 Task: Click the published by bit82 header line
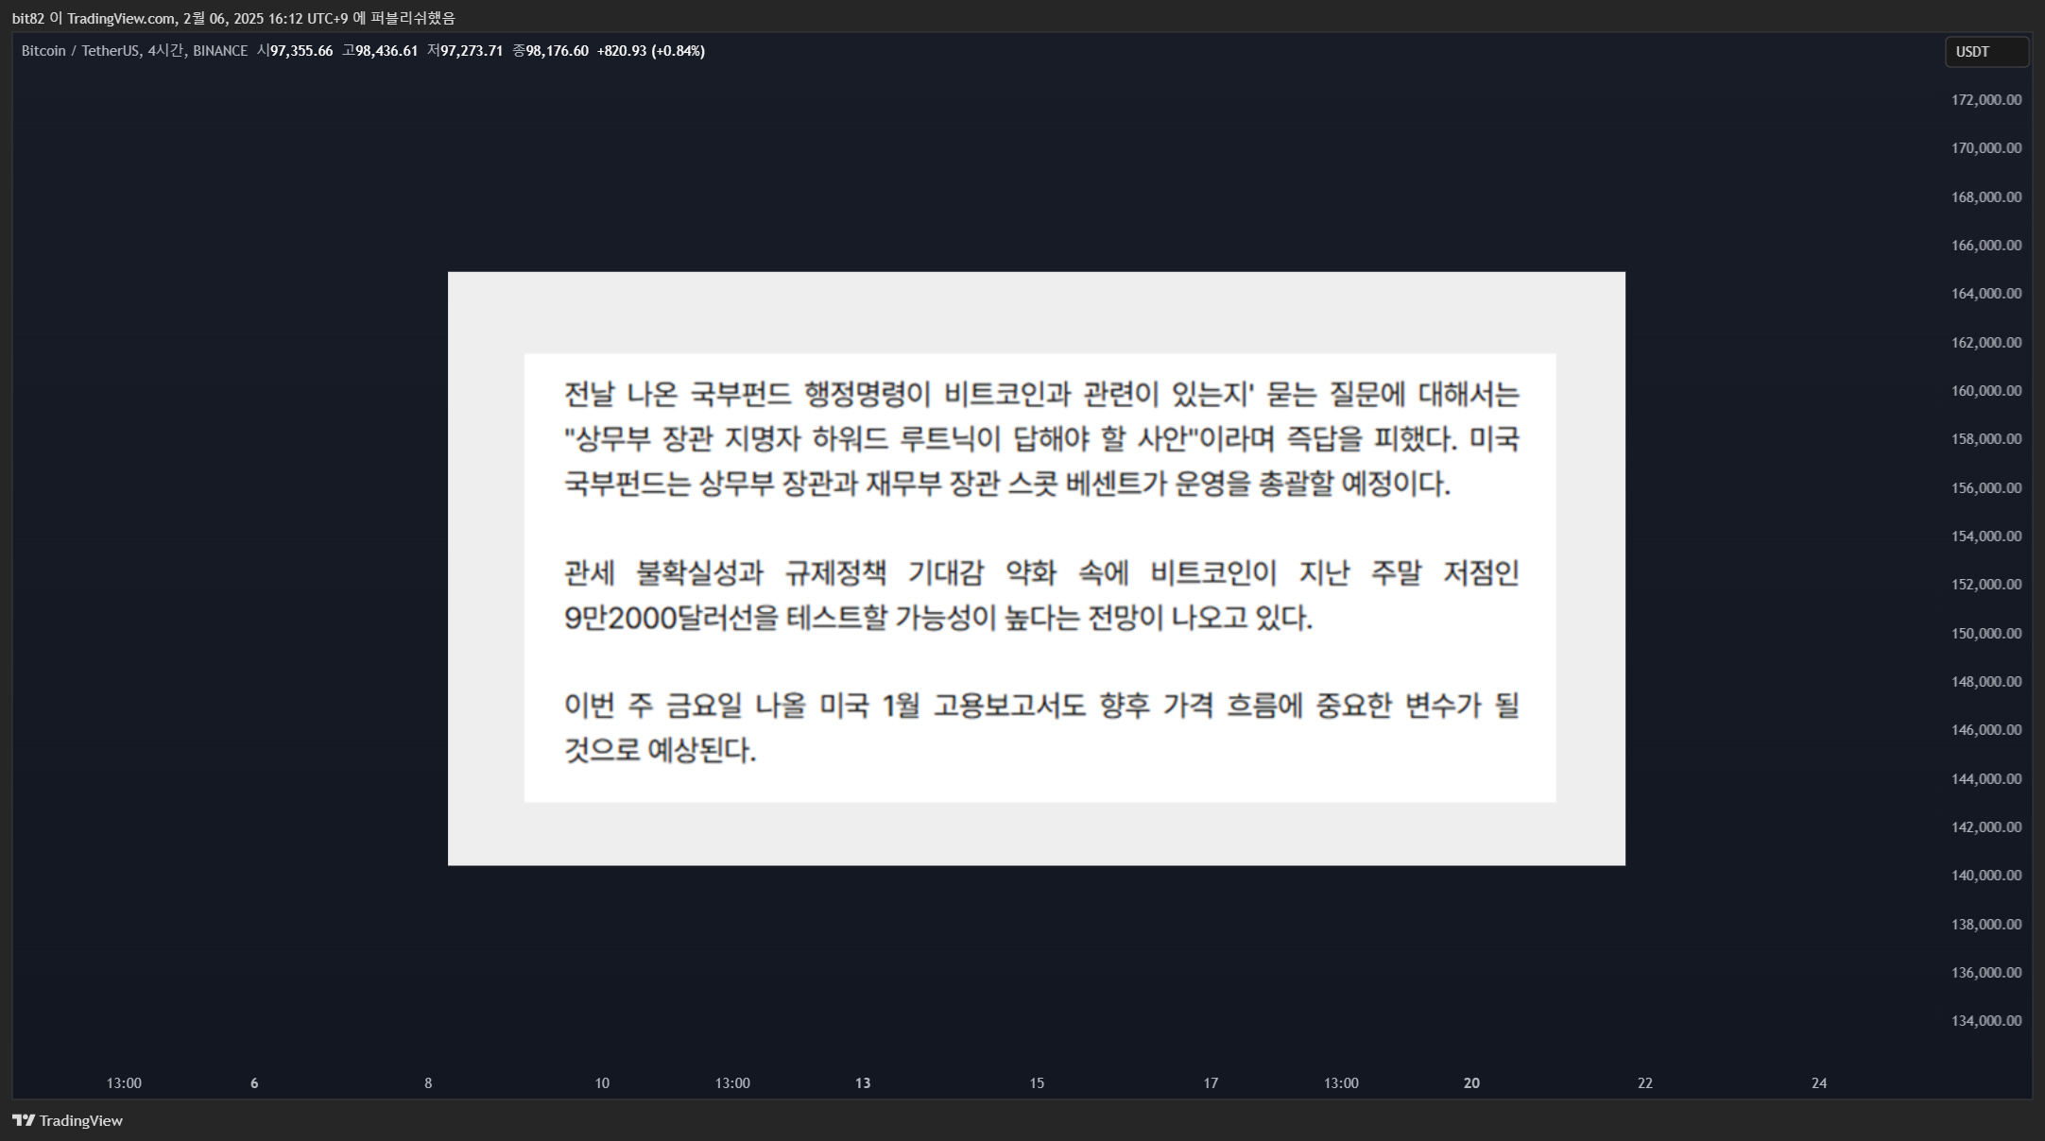point(233,18)
